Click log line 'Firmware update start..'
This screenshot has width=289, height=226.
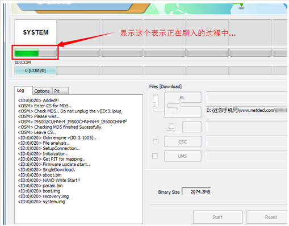[x=54, y=164]
